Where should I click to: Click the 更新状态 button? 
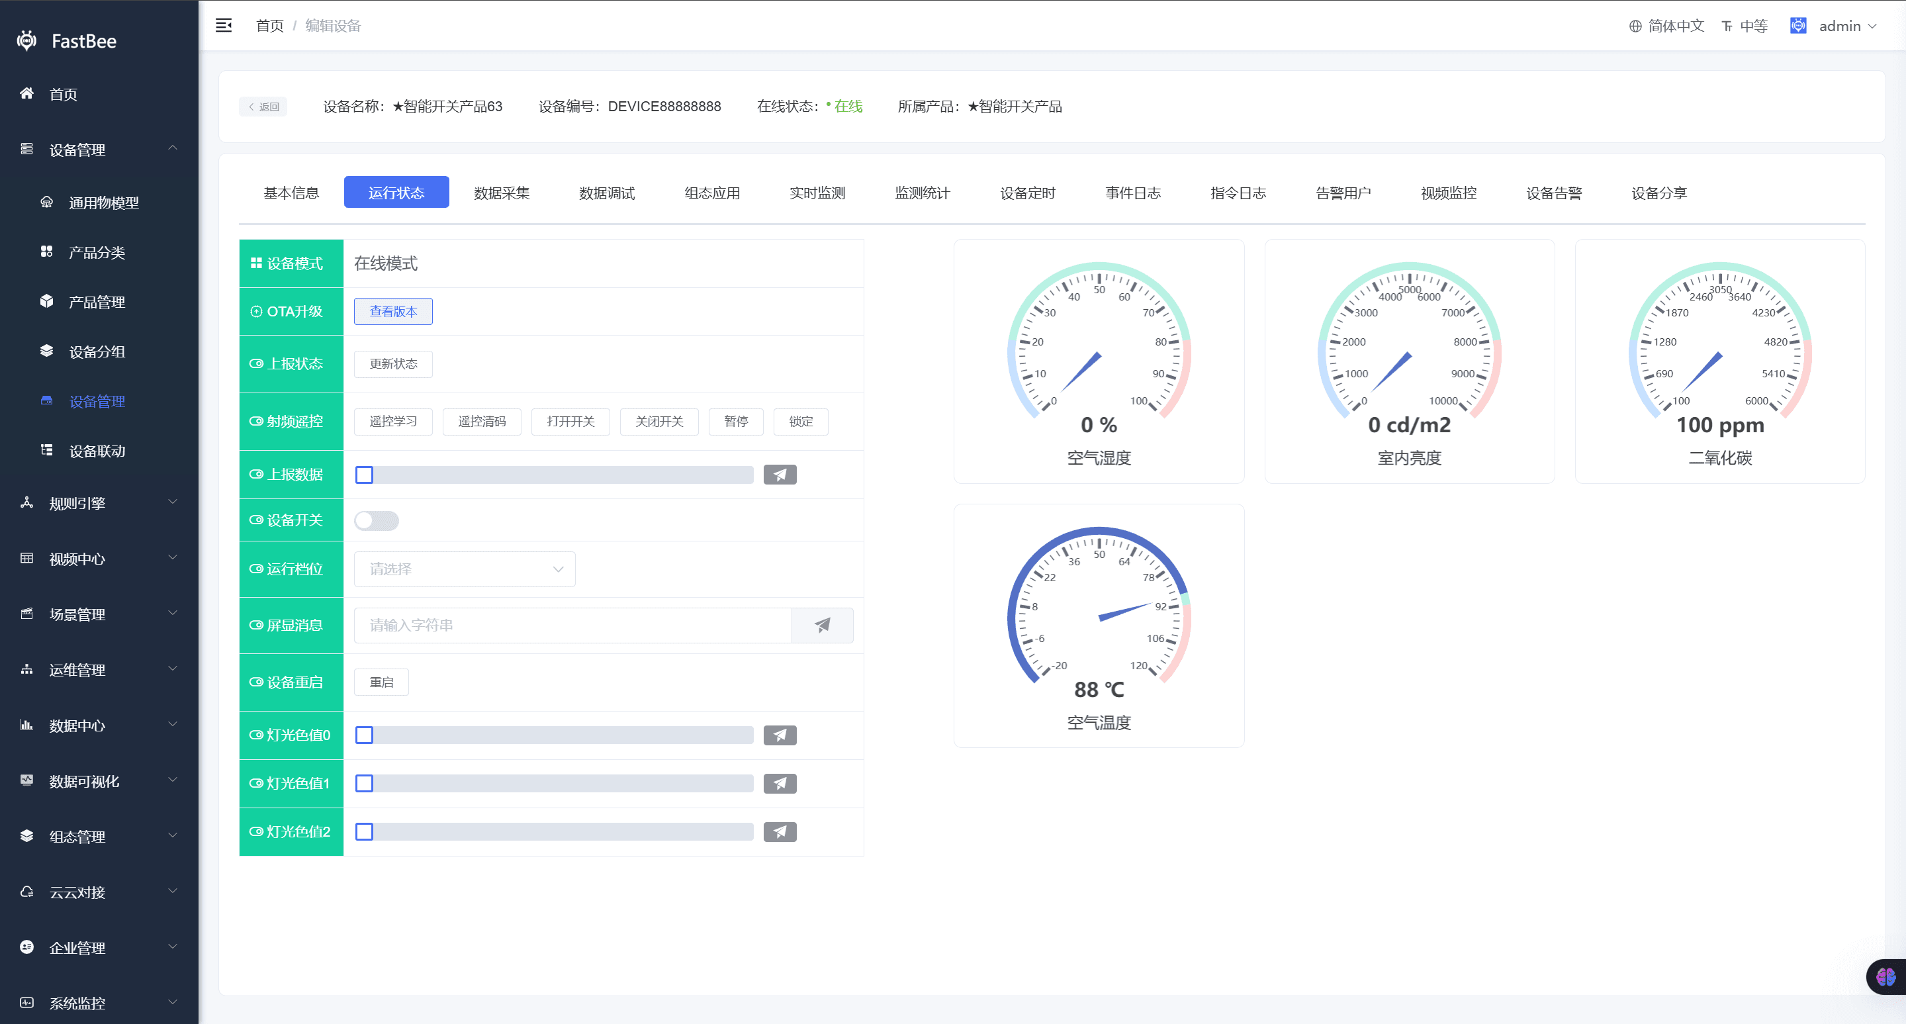point(393,363)
